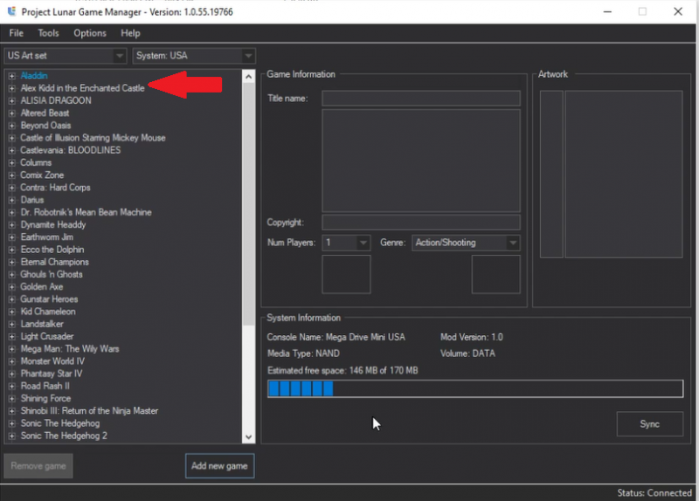The image size is (699, 501).
Task: Click the Sync button
Action: (649, 424)
